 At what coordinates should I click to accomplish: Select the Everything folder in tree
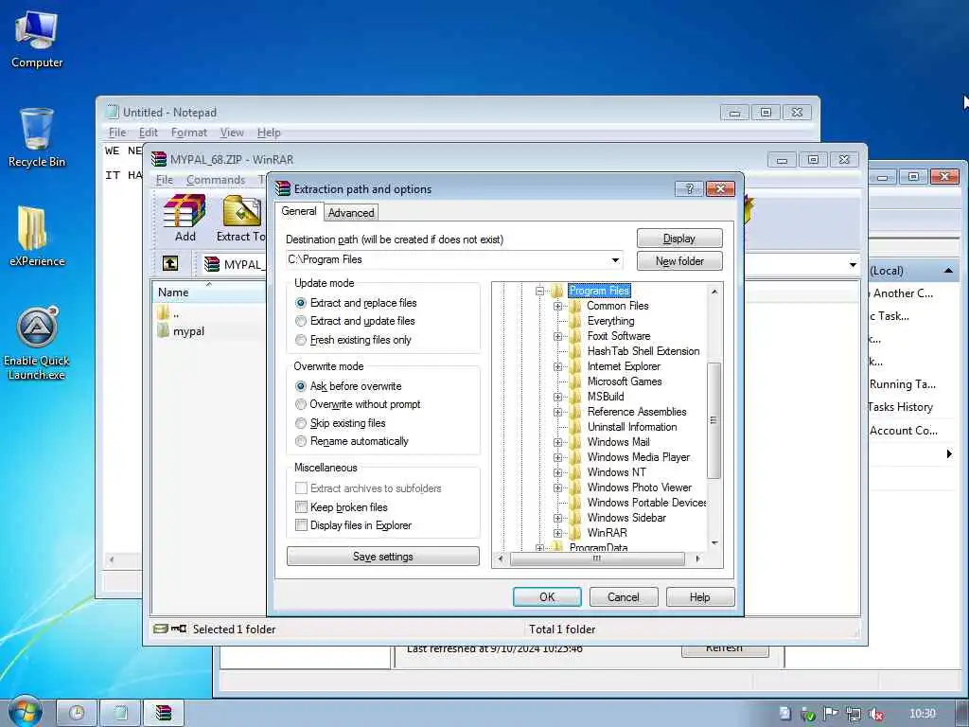click(x=610, y=321)
